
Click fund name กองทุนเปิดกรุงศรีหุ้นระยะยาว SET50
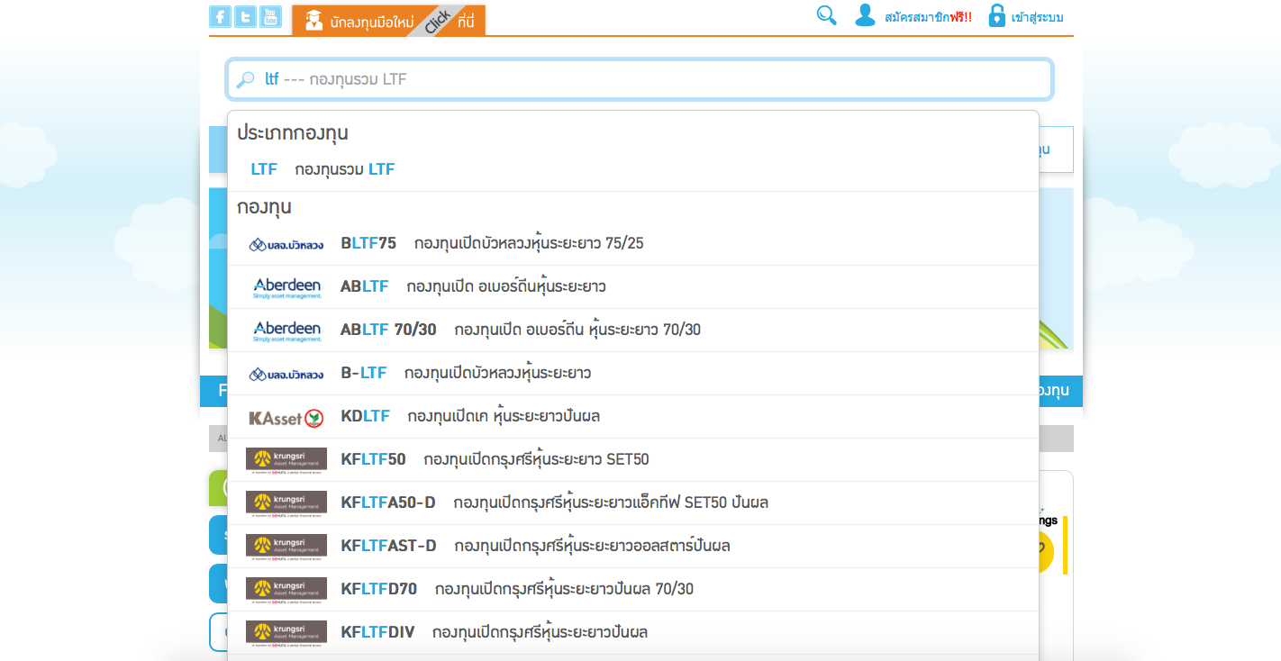[x=536, y=459]
